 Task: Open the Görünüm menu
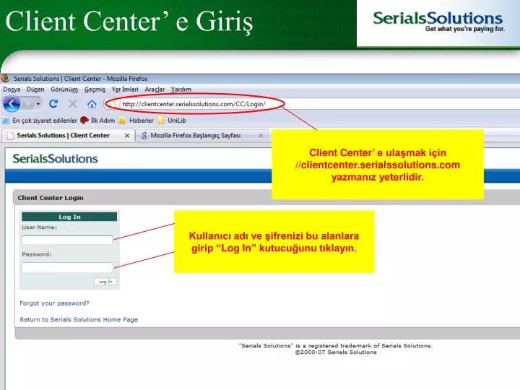tap(64, 90)
